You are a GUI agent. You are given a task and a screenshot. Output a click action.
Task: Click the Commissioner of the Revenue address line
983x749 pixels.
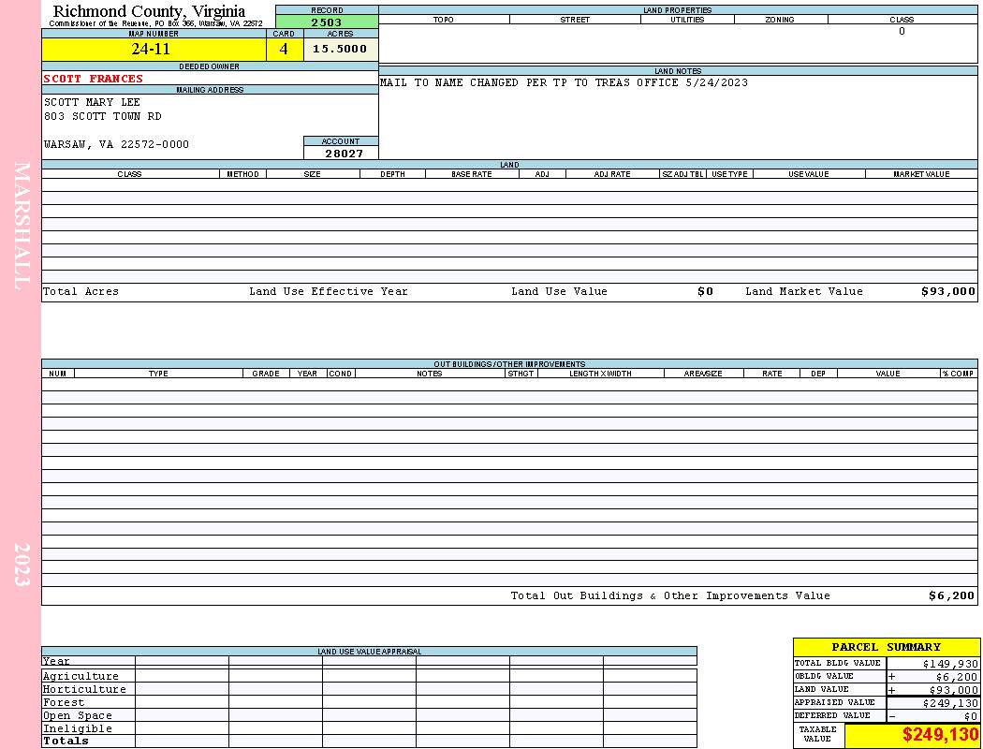(156, 23)
